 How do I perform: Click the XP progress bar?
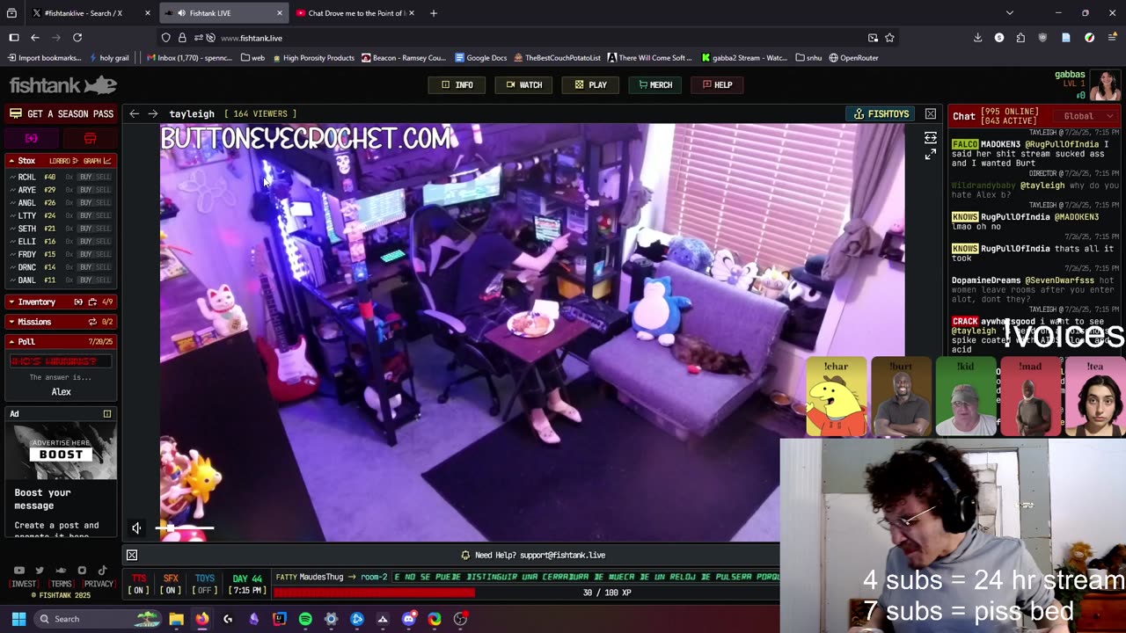tap(526, 593)
